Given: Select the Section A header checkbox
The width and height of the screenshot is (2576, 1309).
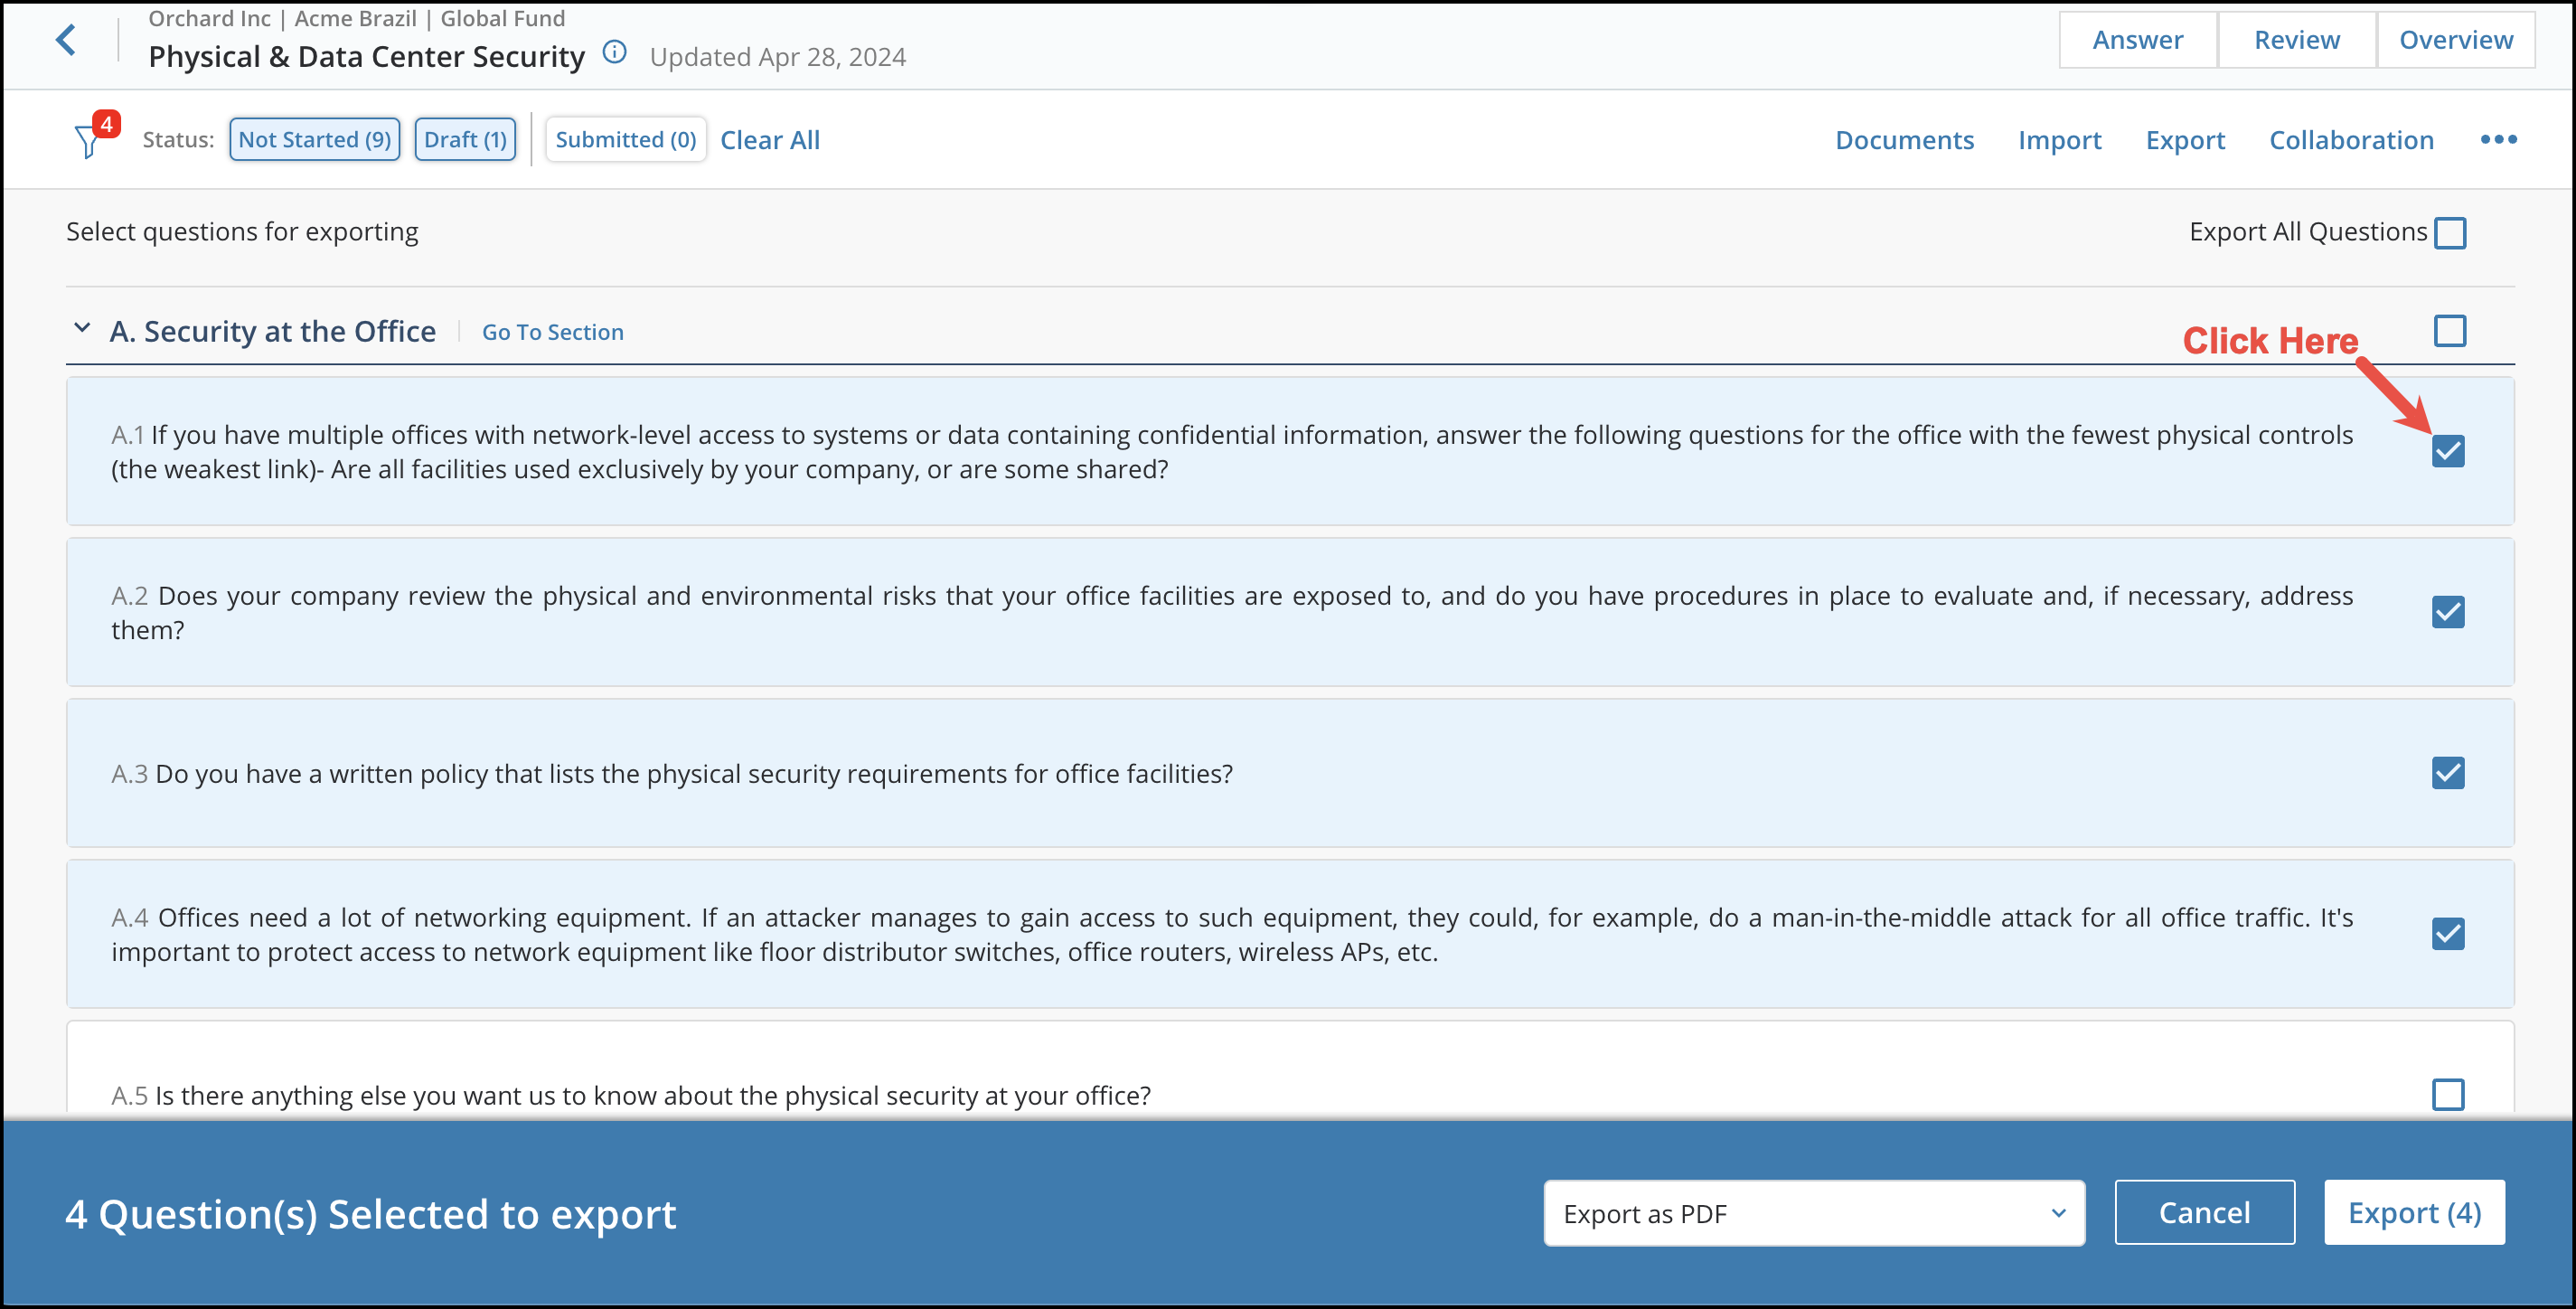Looking at the screenshot, I should tap(2451, 330).
